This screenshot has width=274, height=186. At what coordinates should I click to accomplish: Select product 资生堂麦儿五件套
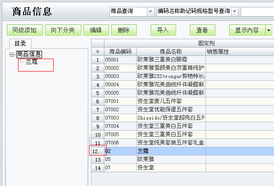click(171, 101)
